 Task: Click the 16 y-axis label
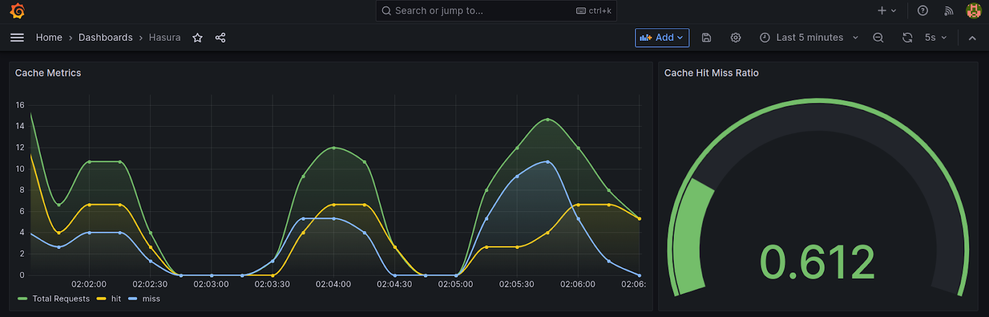[20, 105]
